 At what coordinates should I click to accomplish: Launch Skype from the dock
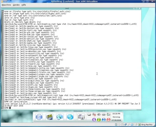click(x=70, y=117)
